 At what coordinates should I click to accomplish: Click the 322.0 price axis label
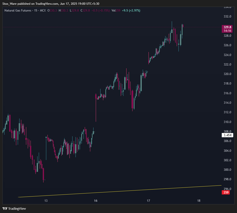tap(227, 64)
